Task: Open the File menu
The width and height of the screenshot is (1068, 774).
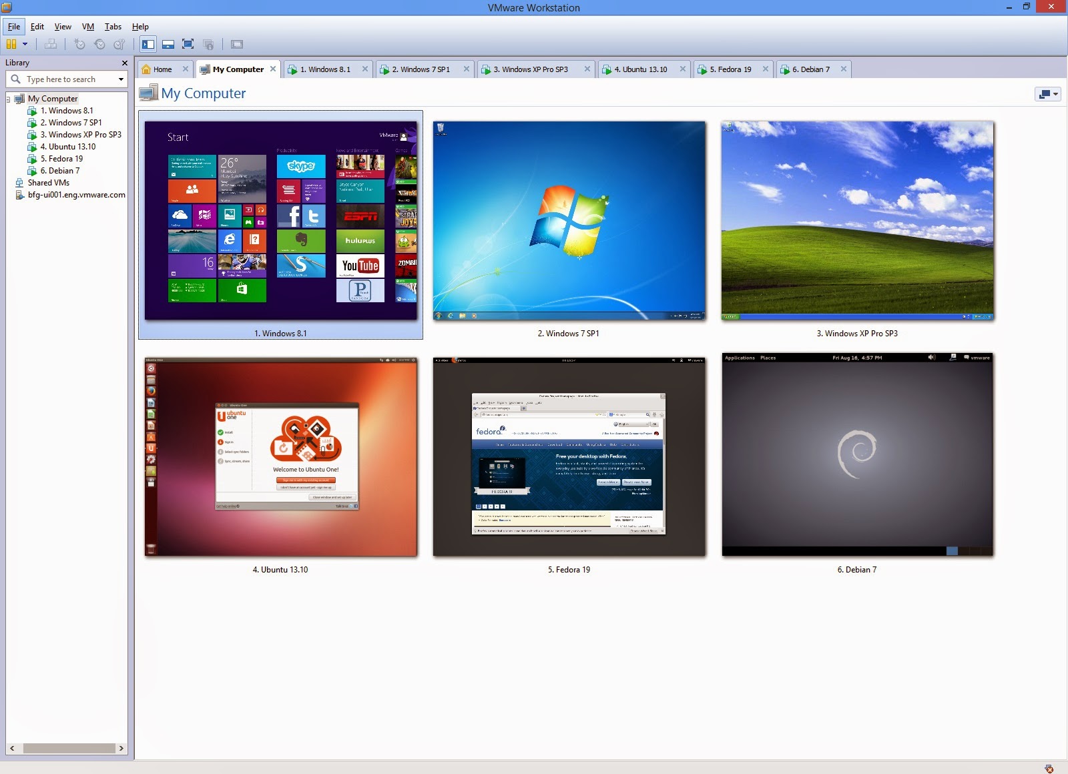Action: [x=14, y=27]
